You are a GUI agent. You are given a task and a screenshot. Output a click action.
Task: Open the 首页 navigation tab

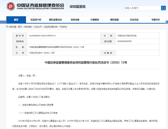[x=16, y=20]
